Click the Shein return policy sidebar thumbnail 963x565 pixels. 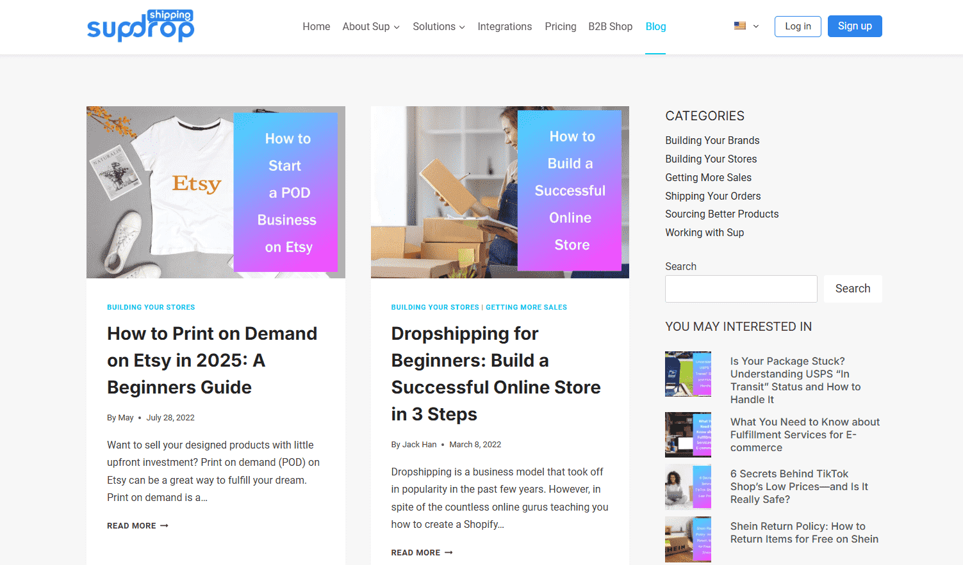[x=687, y=539]
